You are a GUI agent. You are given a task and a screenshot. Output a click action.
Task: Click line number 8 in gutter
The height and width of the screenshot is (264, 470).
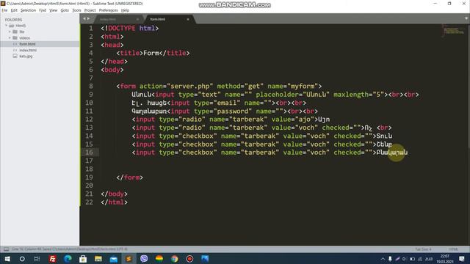pos(90,87)
